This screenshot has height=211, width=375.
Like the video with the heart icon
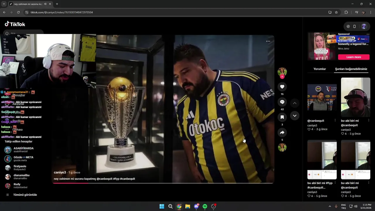[x=282, y=87]
